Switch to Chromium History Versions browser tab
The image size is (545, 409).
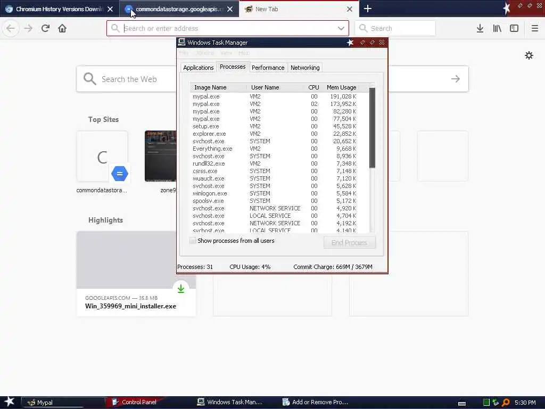click(60, 9)
